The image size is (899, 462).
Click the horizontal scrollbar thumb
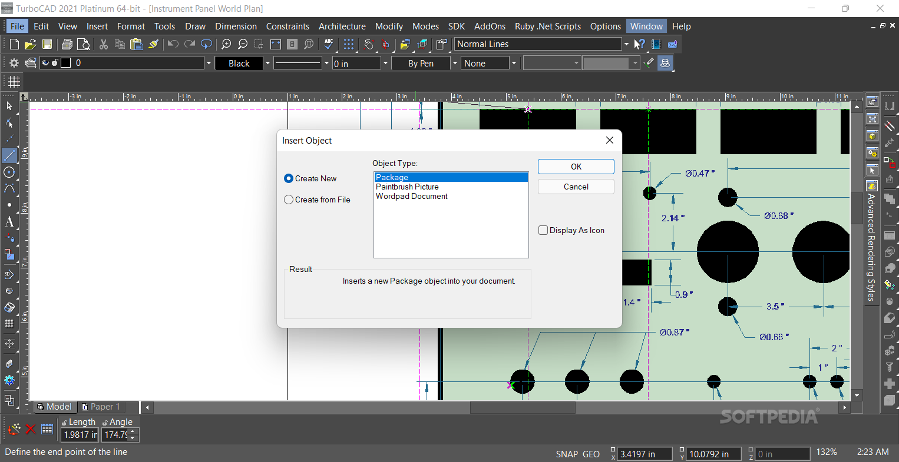(x=523, y=407)
